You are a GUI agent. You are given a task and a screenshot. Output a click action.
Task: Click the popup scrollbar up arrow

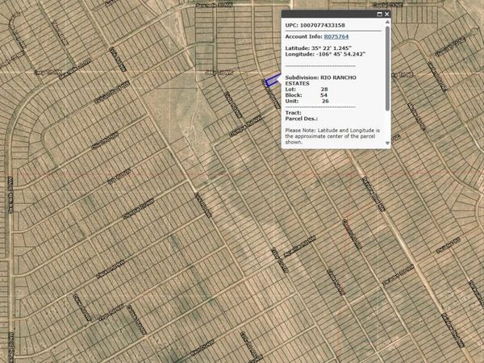387,23
